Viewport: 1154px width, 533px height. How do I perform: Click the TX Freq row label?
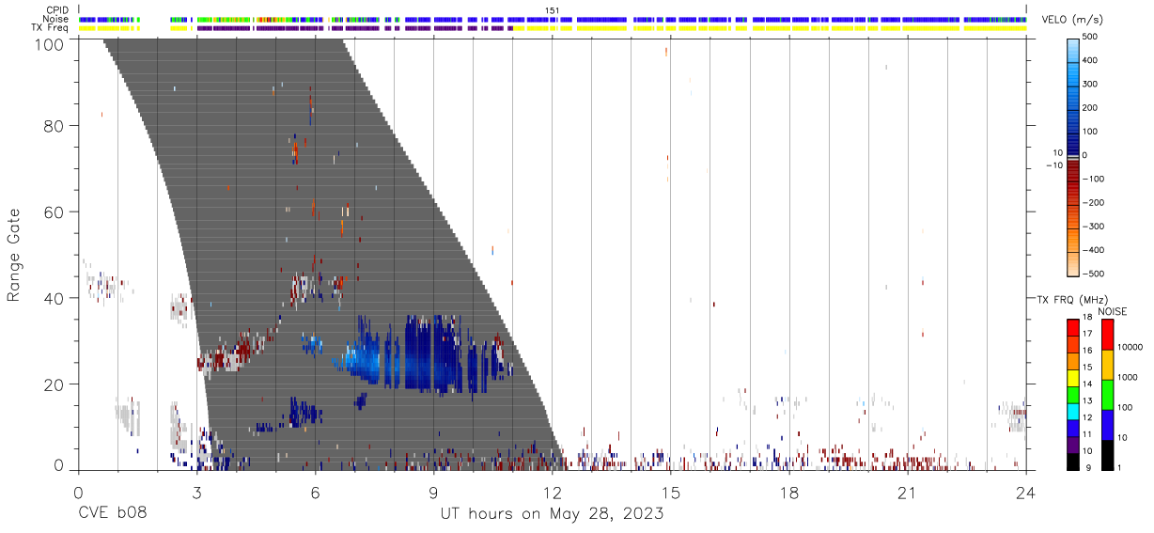click(51, 27)
